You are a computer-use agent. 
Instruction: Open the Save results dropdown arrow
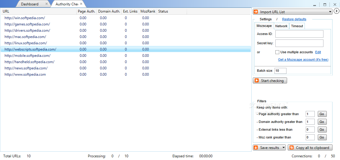coord(283,147)
